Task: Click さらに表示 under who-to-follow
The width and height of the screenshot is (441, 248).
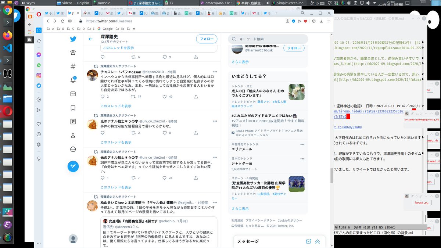Action: tap(240, 62)
